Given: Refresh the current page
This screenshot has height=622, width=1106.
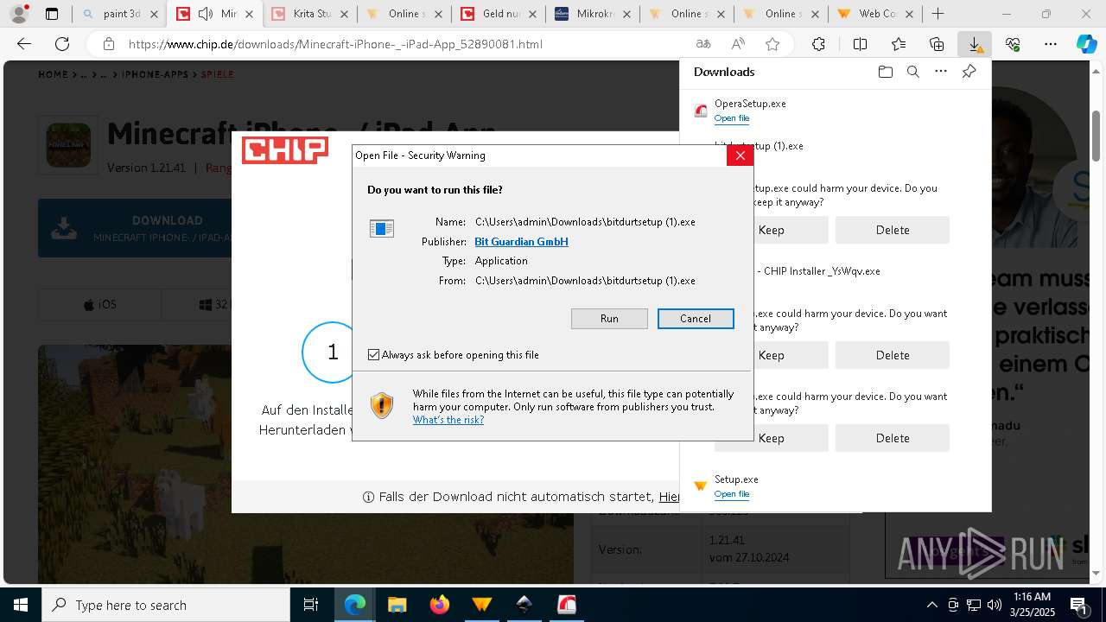Looking at the screenshot, I should pos(62,44).
